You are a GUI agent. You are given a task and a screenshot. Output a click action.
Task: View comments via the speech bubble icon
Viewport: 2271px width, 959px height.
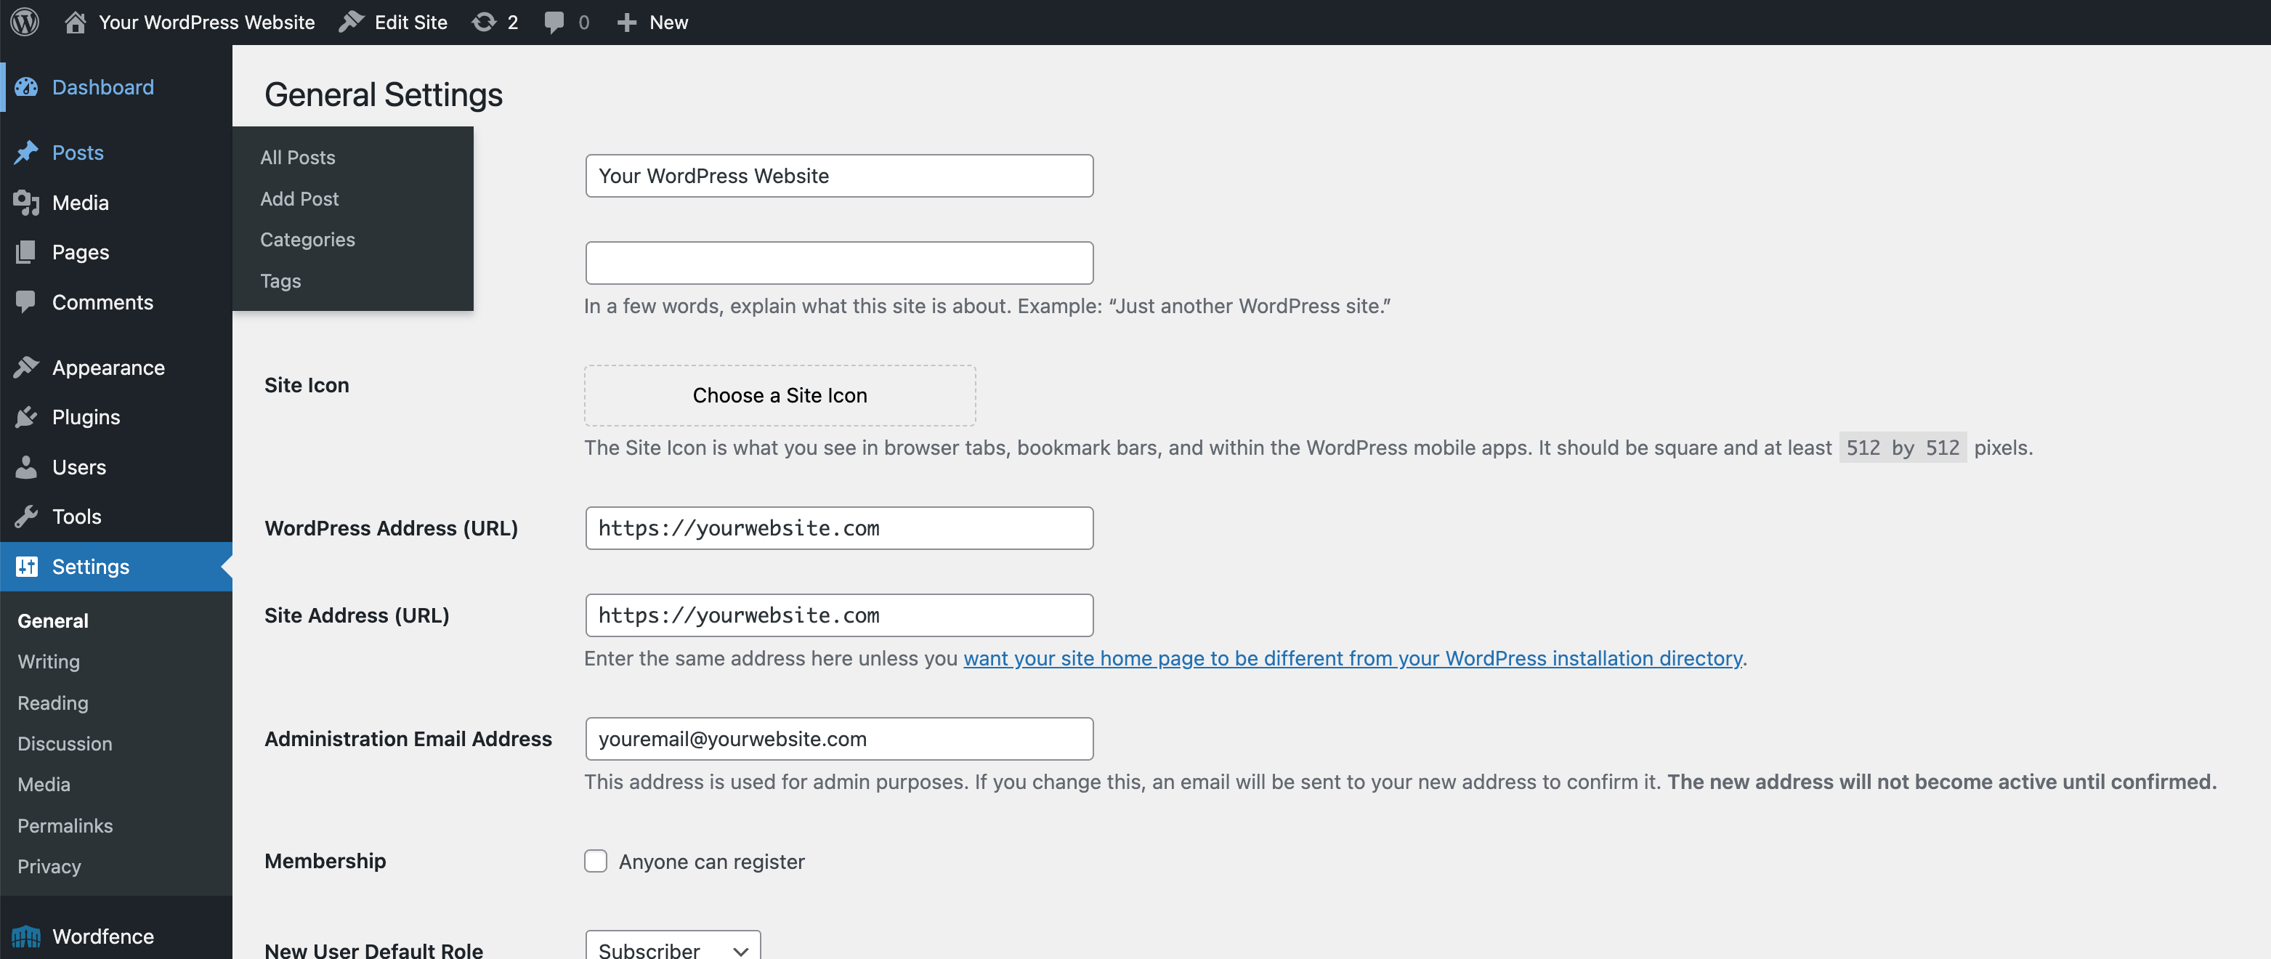click(556, 21)
